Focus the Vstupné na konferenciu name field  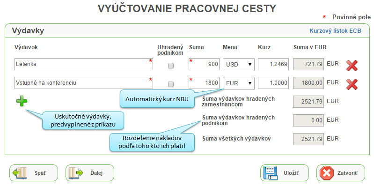coord(84,83)
